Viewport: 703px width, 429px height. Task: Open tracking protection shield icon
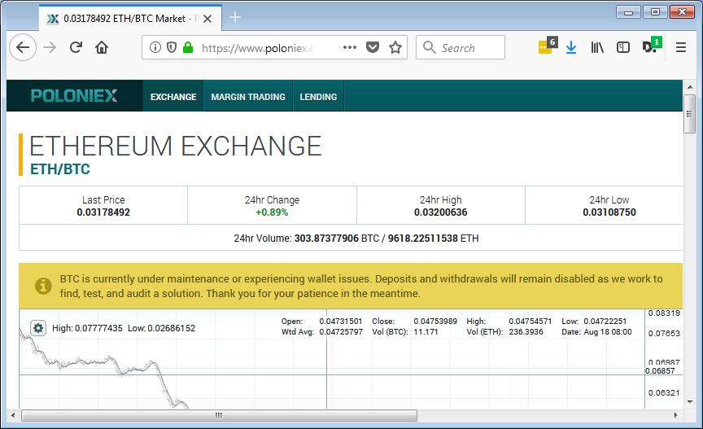pos(172,47)
